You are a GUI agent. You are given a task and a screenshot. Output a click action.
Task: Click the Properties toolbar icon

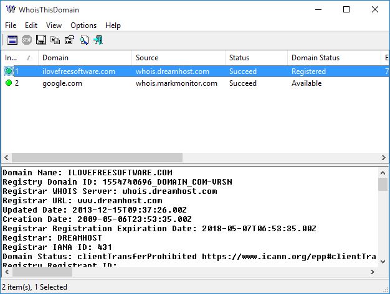pos(69,40)
